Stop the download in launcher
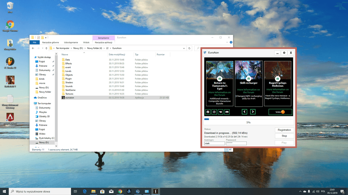Image resolution: width=348 pixels, height=195 pixels. pos(284,136)
